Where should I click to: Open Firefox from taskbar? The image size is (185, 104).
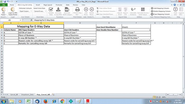(46, 101)
